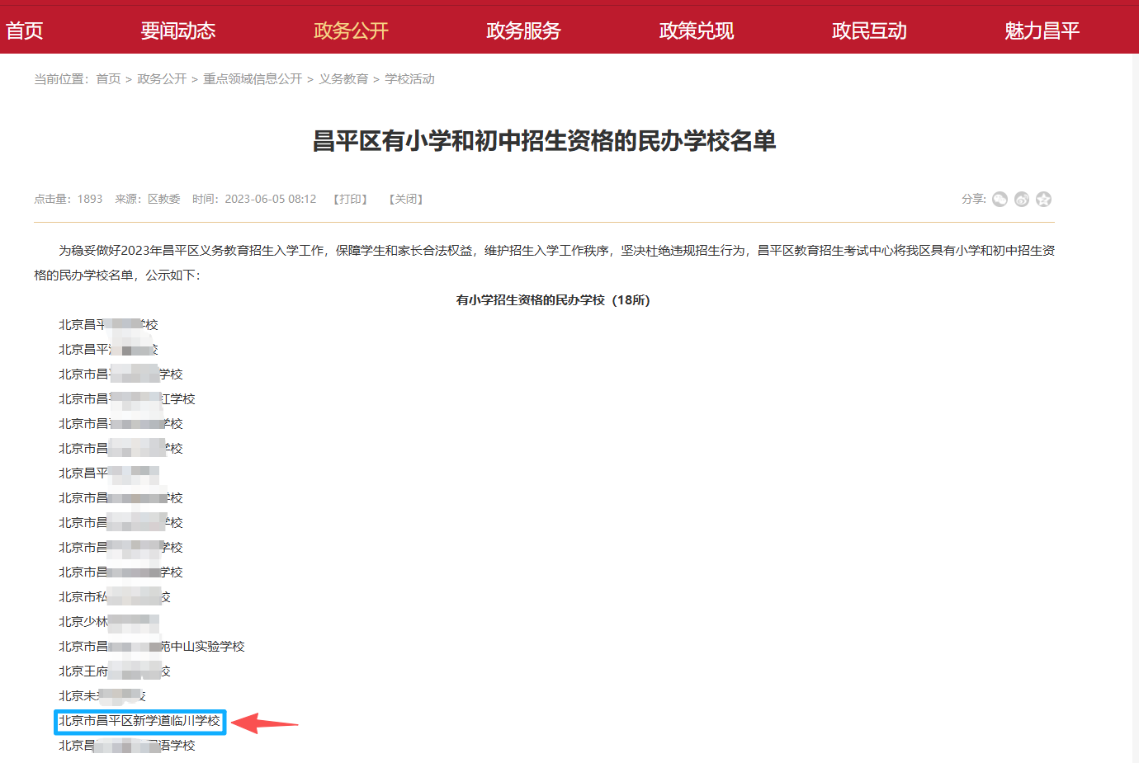Share the article via WeChat icon

(1000, 200)
